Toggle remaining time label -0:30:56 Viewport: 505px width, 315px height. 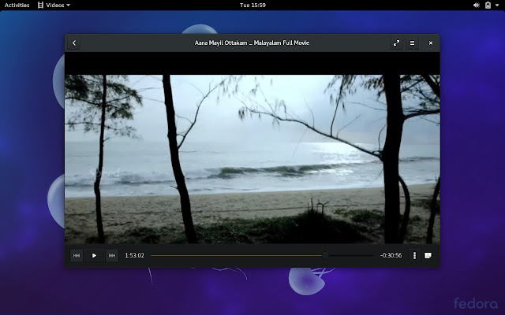tap(391, 255)
